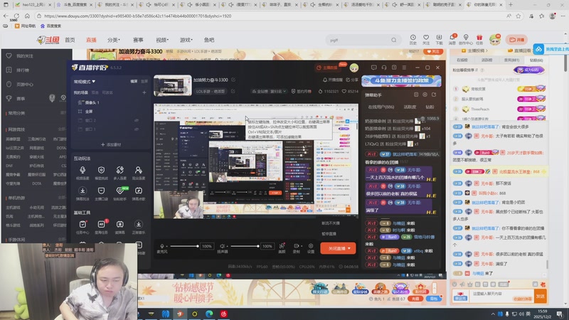Toggle the 断流不关播 option
569x320 pixels.
(x=331, y=223)
